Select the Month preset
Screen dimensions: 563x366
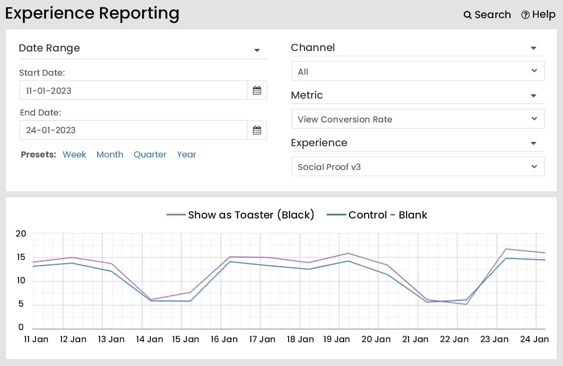[110, 154]
